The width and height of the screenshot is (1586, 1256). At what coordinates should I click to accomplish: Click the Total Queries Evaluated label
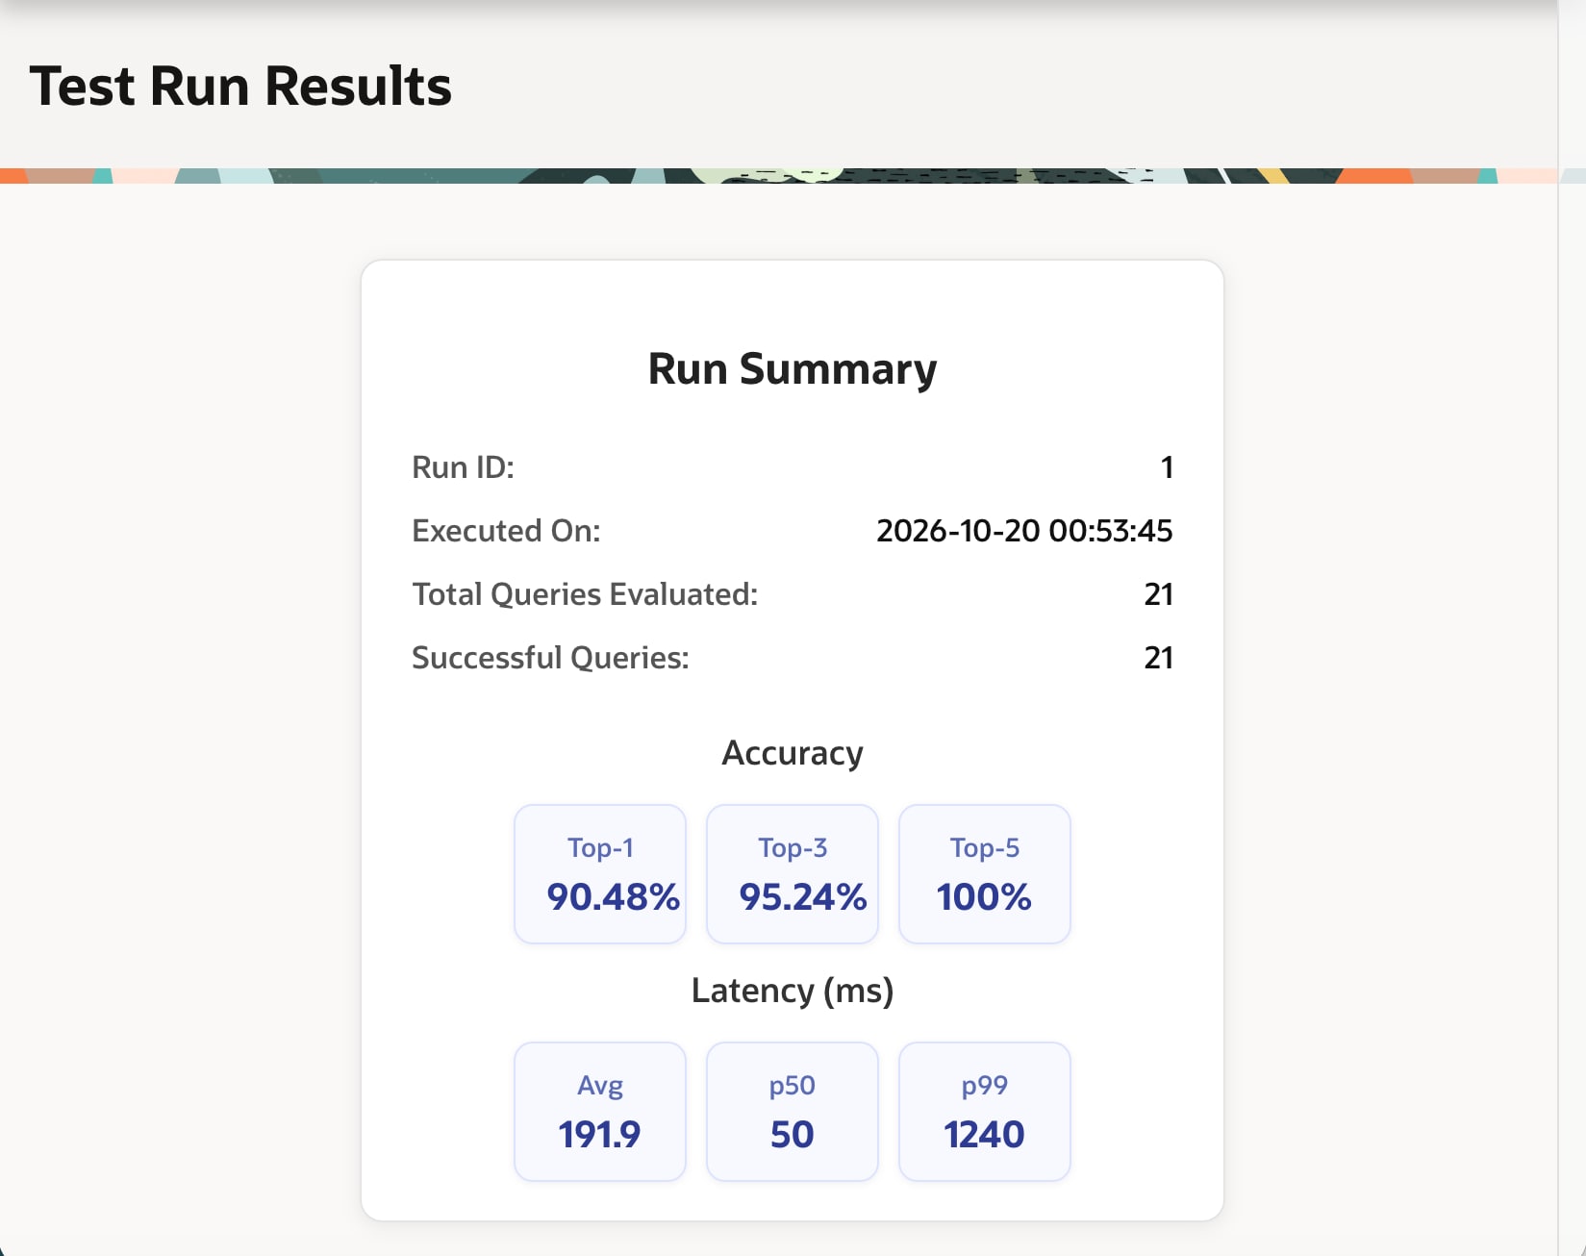click(585, 594)
